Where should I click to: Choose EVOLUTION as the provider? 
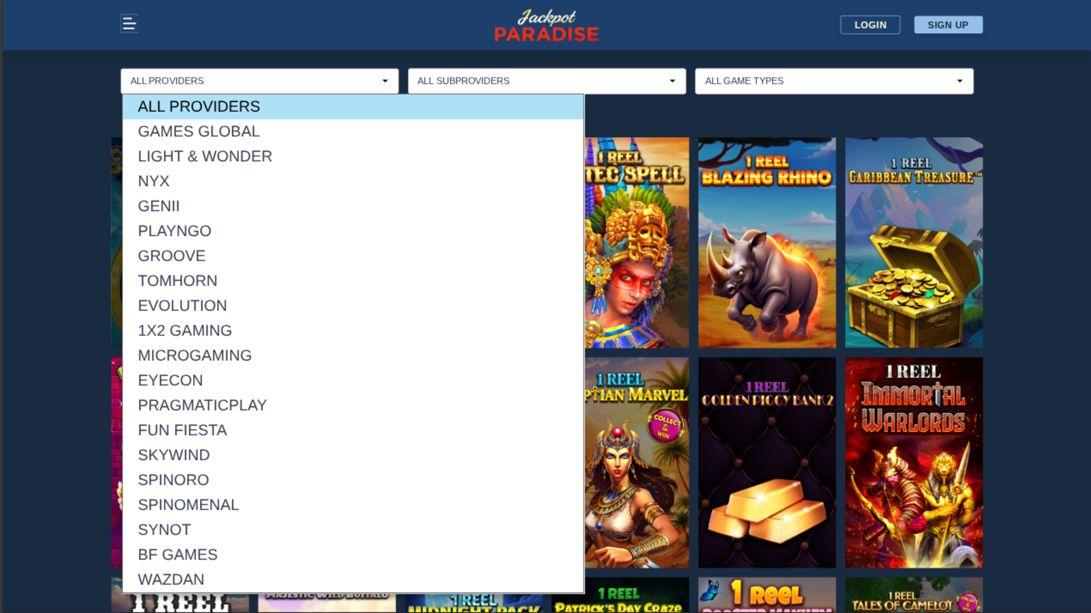coord(182,305)
